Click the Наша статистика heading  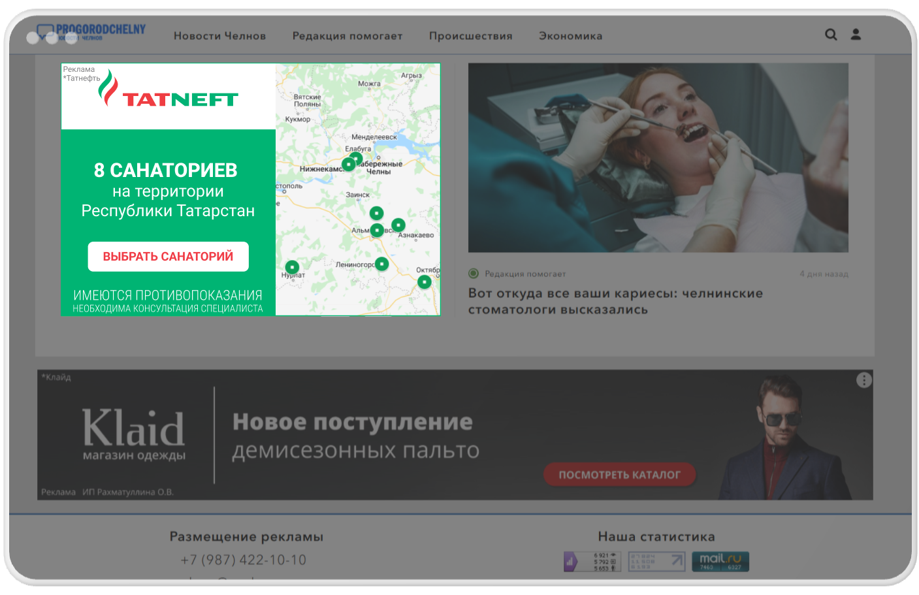coord(656,537)
